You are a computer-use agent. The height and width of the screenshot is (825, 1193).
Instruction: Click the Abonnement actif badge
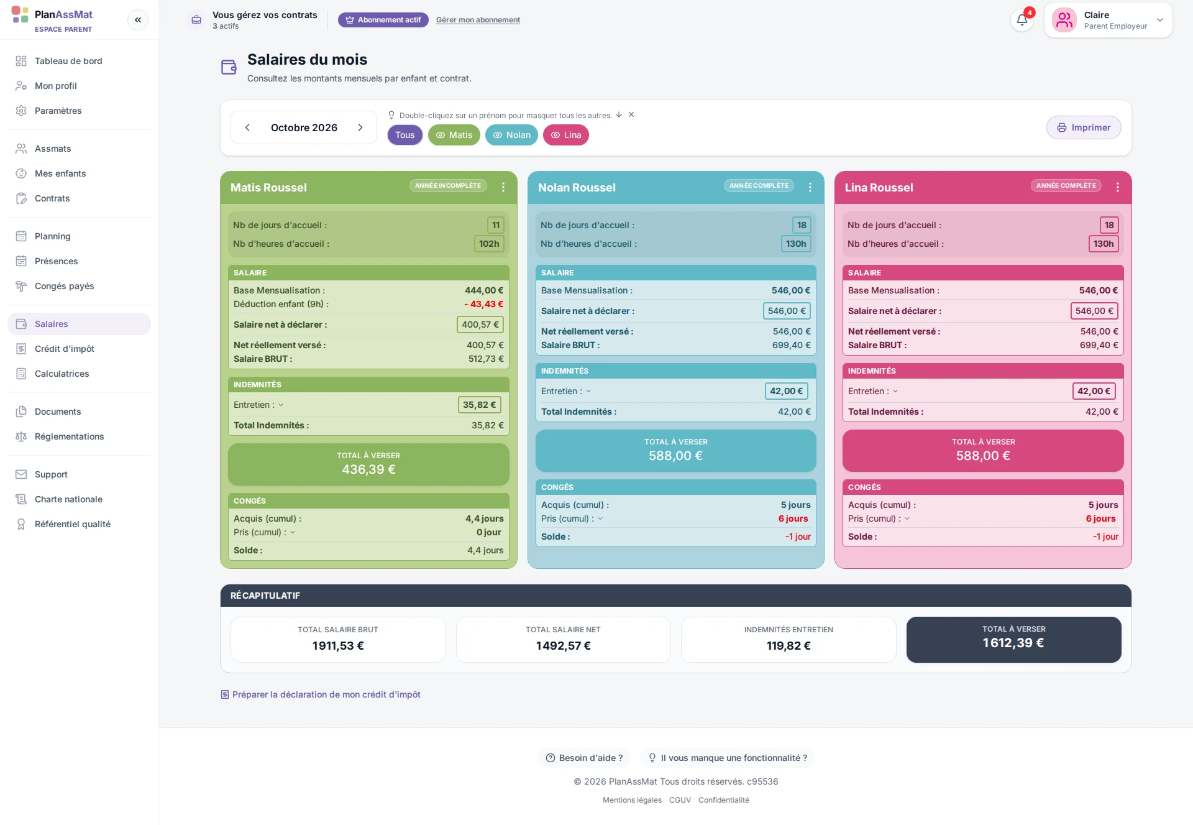pyautogui.click(x=383, y=20)
